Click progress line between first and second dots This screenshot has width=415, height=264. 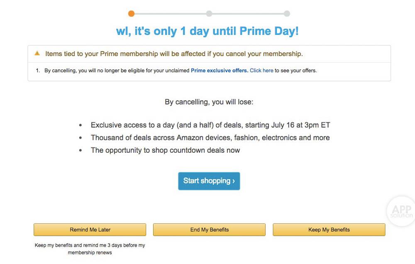(x=170, y=14)
